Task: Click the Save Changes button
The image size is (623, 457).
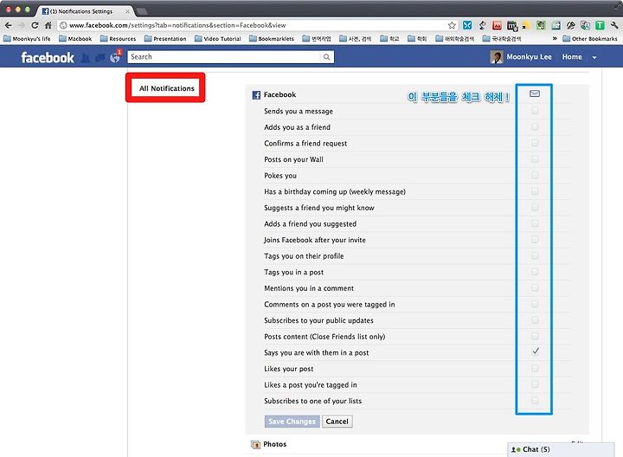Action: 292,422
